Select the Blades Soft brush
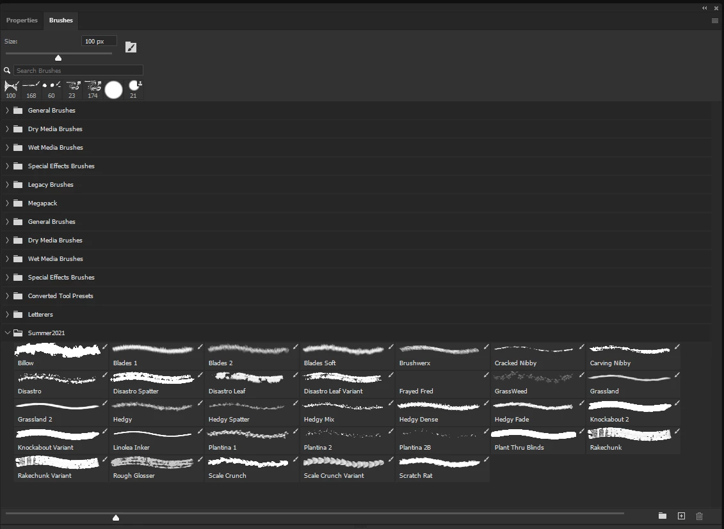Viewport: 724px width, 529px height. (347, 355)
